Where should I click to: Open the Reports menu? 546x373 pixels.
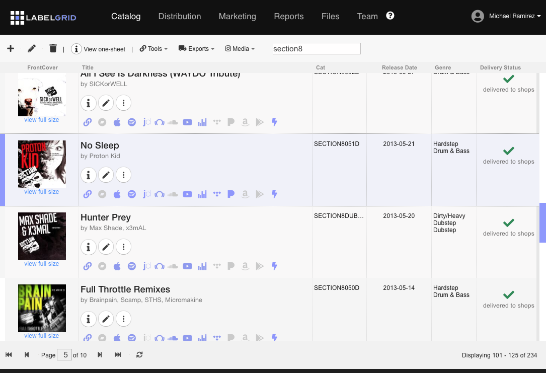(x=289, y=17)
